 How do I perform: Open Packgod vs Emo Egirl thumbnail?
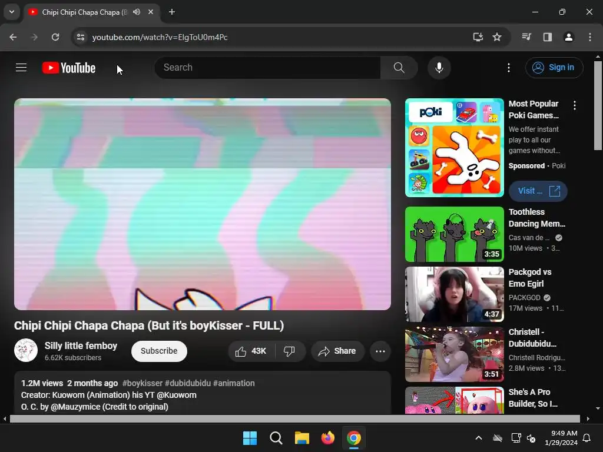[454, 294]
